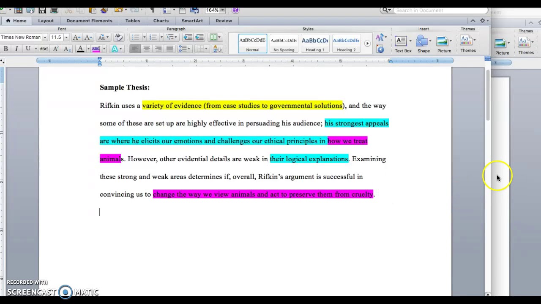Open Word Help purple question icon

click(x=235, y=10)
